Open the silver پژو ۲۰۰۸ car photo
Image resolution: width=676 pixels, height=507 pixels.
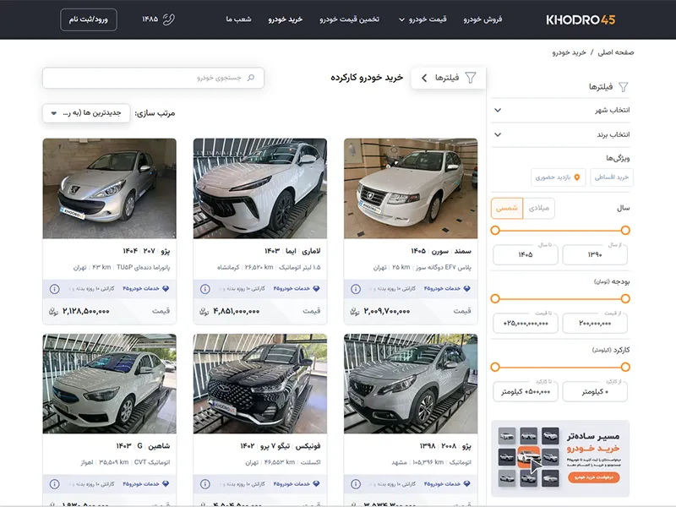411,384
